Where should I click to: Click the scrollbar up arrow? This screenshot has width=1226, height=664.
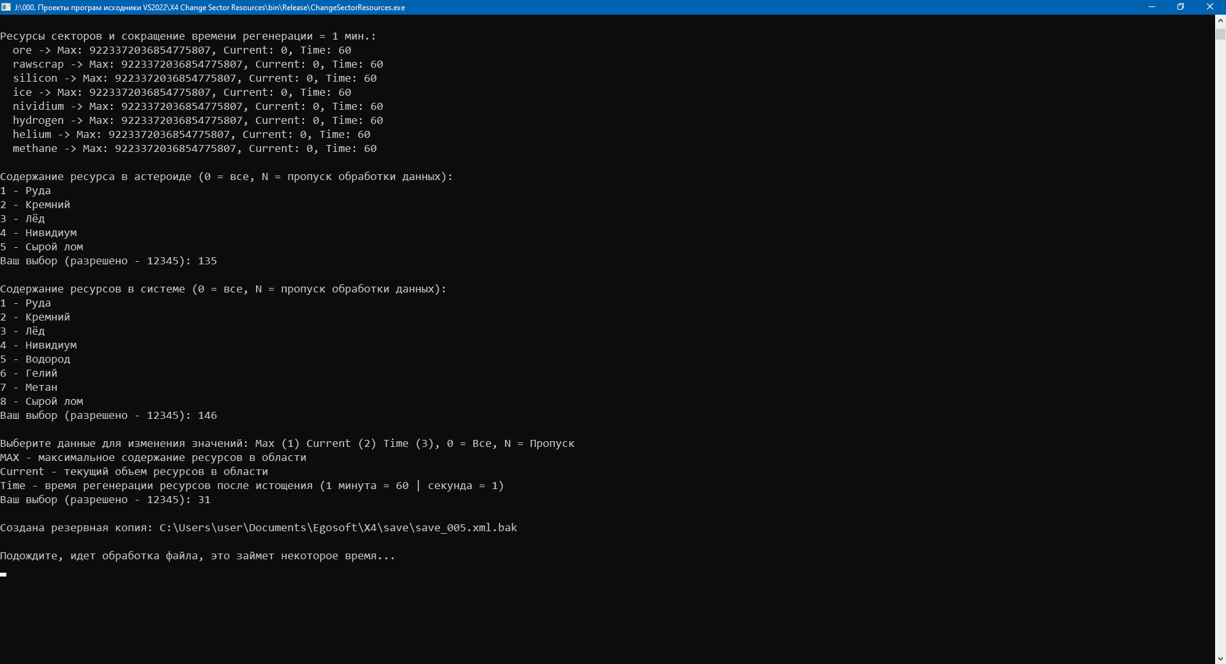point(1220,20)
